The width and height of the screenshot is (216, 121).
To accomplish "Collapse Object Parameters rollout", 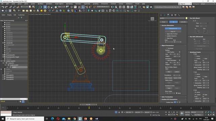I will click(167, 45).
